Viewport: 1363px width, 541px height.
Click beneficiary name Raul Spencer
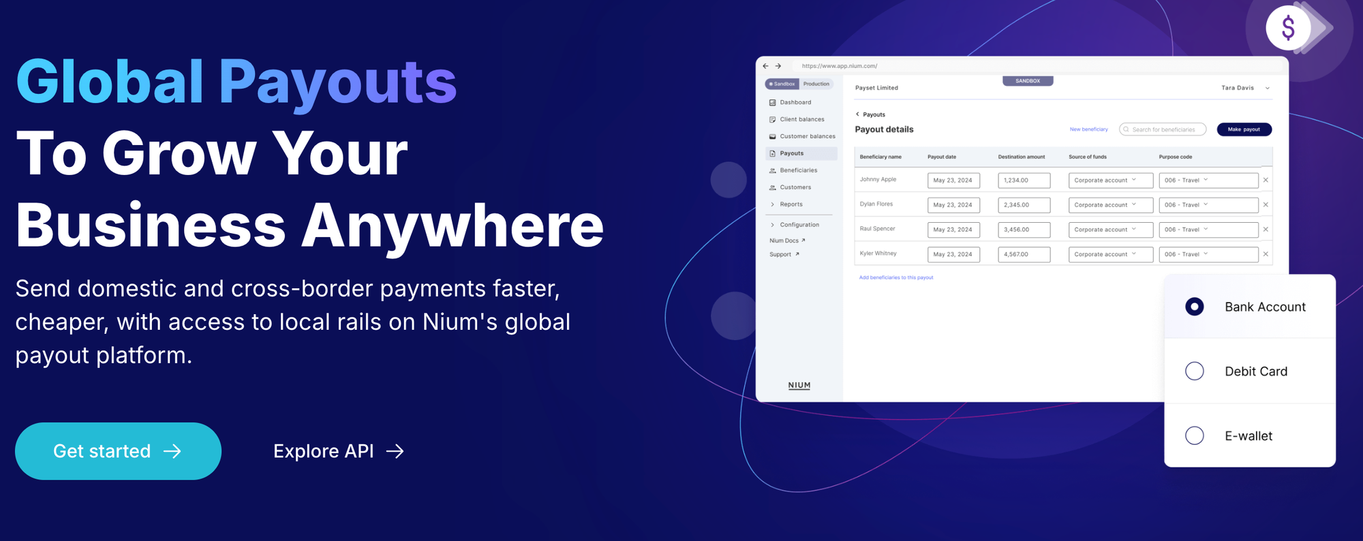878,229
